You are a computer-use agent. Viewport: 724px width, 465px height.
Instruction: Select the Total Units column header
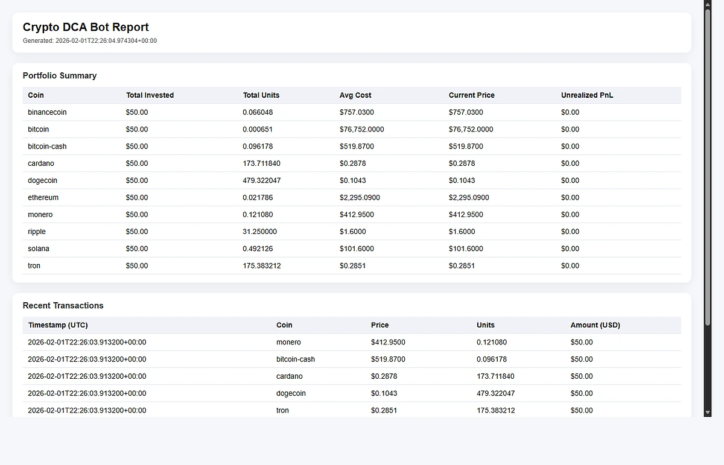[x=261, y=95]
